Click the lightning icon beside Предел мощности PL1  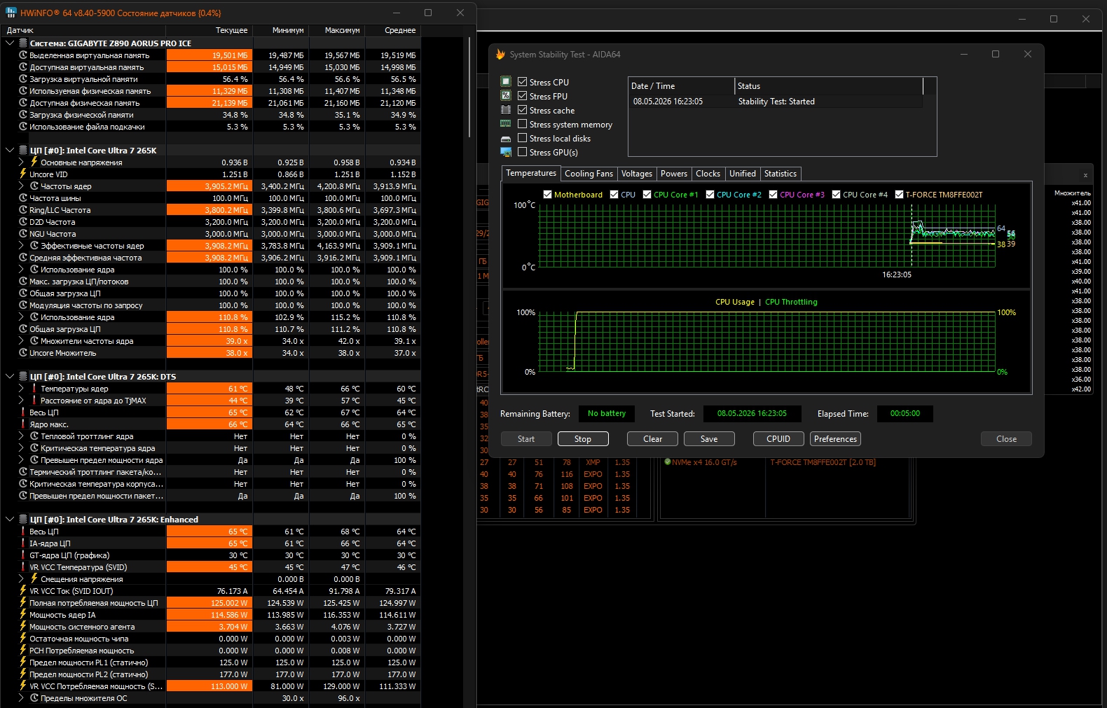pyautogui.click(x=23, y=662)
